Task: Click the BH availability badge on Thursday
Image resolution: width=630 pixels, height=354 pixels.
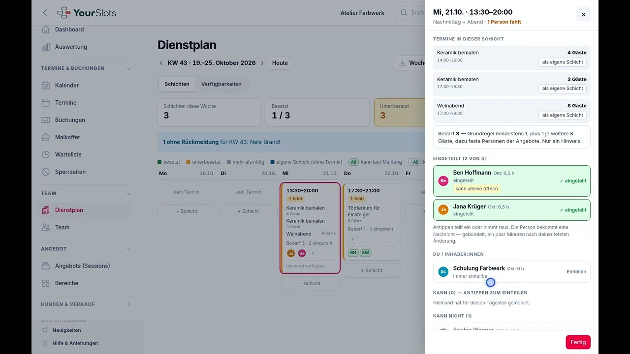Action: pos(353,253)
